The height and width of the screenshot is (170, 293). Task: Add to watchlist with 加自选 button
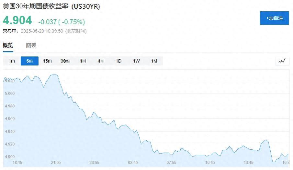coord(274,18)
